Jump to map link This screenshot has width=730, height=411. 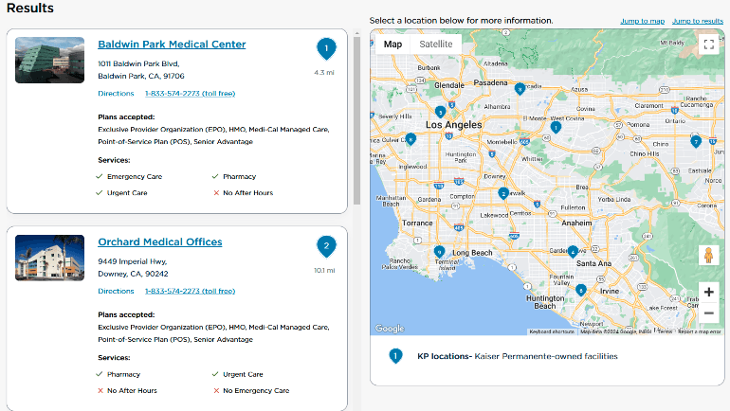[643, 21]
